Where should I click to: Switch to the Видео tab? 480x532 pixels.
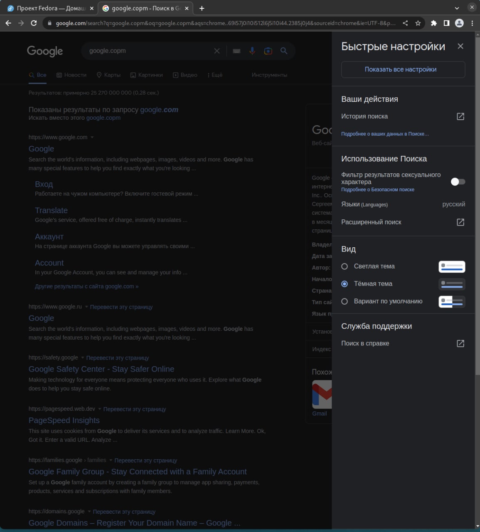coord(185,75)
